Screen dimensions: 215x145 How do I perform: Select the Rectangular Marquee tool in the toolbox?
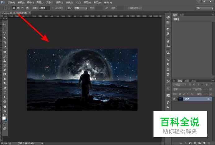pos(5,29)
